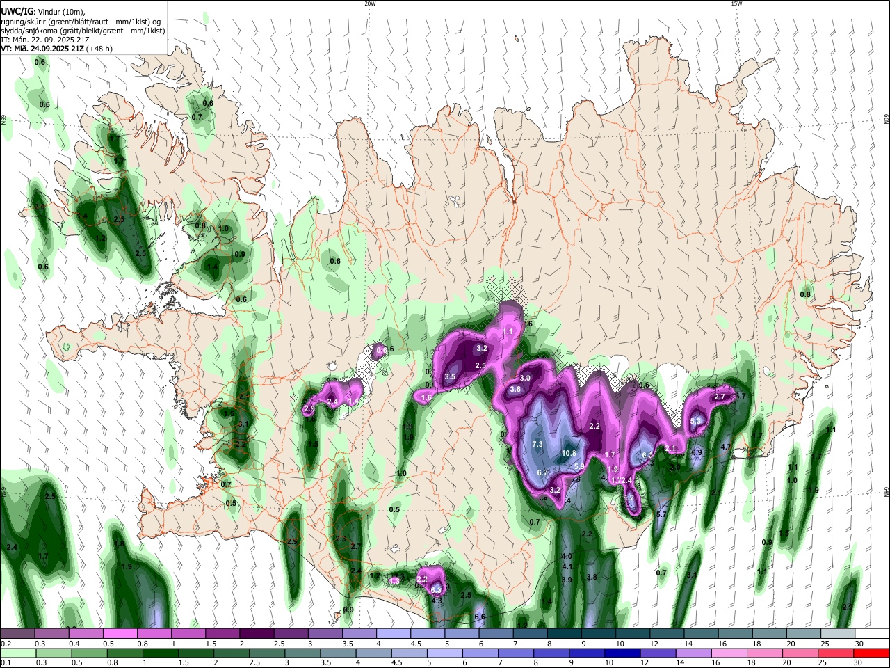This screenshot has height=668, width=890.
Task: Click the 5.7 precipitation value on the map
Action: pos(662,514)
